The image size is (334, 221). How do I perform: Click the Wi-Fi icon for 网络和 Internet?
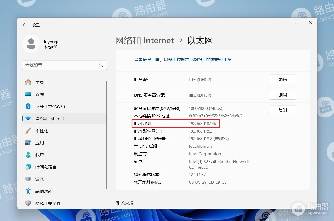[28, 118]
